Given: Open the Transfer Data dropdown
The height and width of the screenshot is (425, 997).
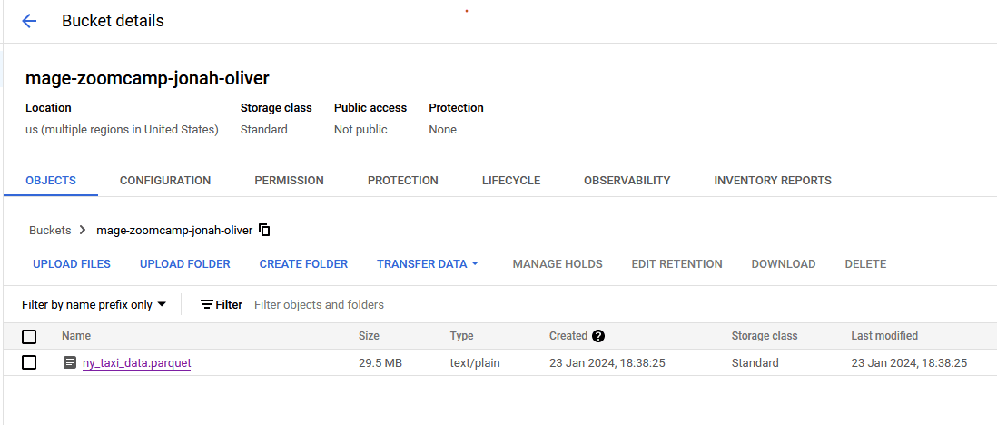Looking at the screenshot, I should [x=428, y=264].
